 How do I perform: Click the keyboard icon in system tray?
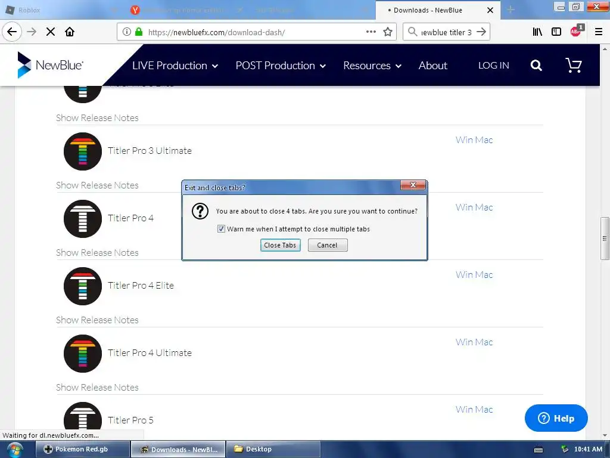(x=539, y=450)
